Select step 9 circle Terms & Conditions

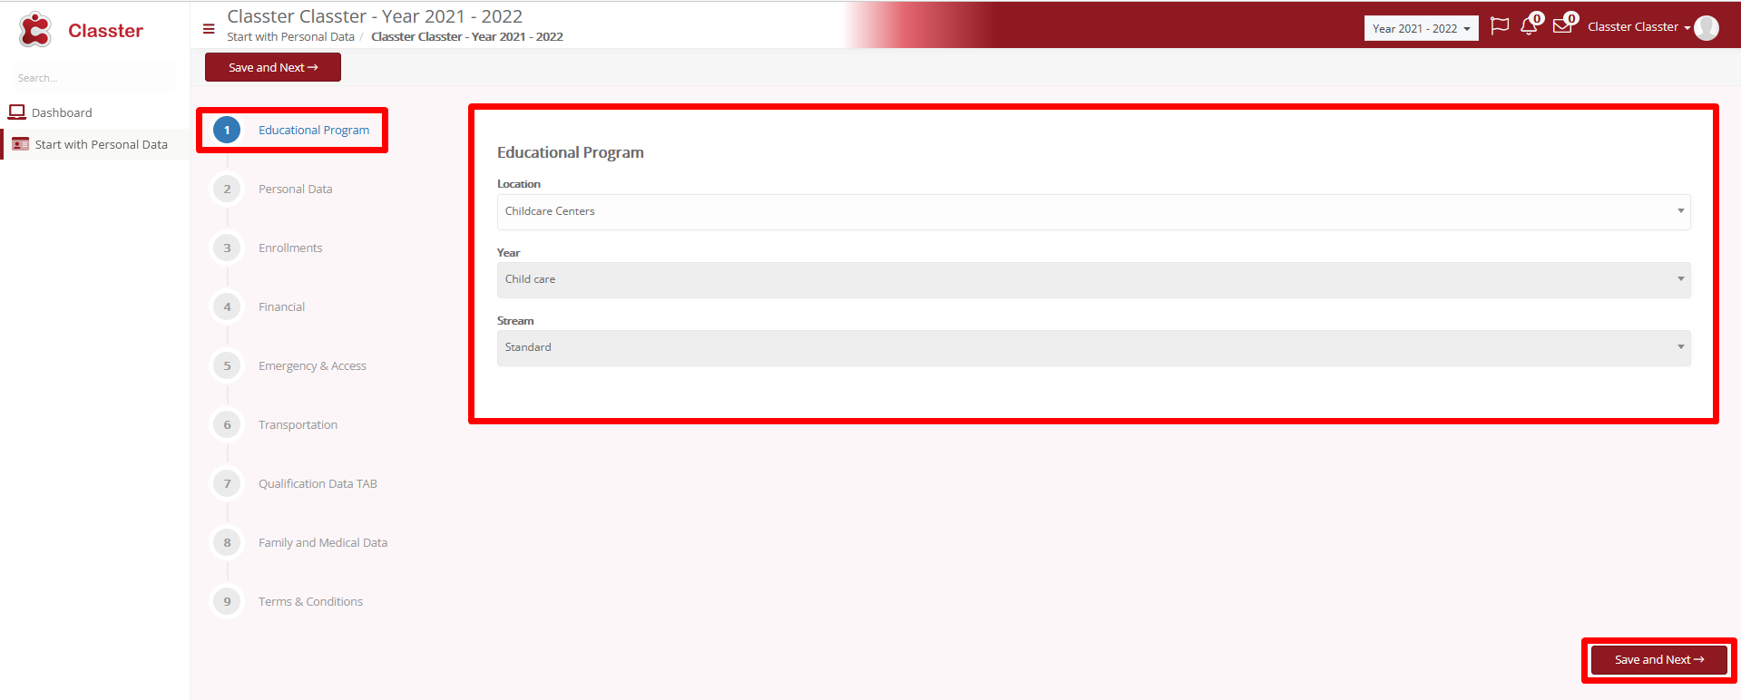227,601
